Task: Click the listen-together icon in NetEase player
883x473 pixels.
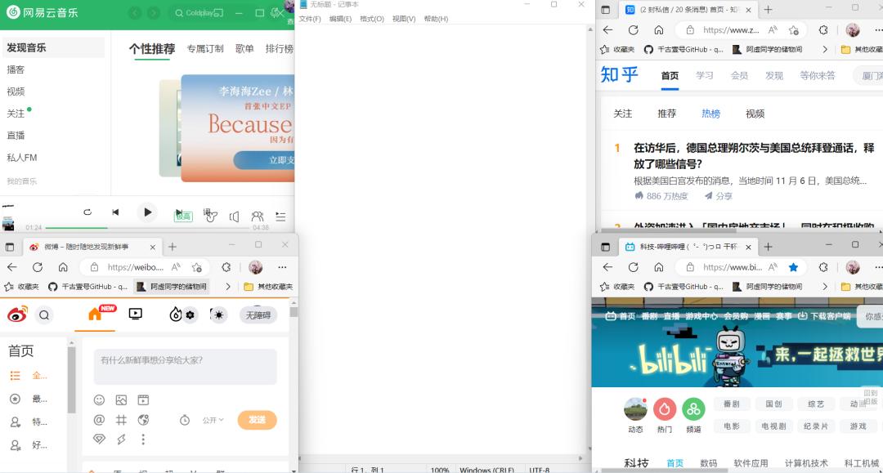Action: click(x=257, y=215)
